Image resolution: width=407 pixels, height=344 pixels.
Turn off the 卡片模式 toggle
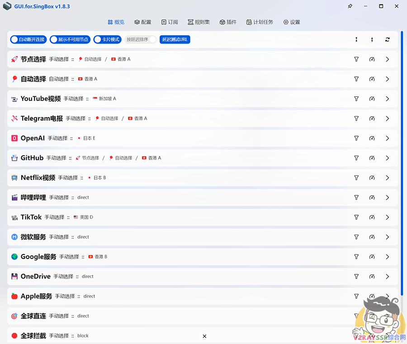pyautogui.click(x=107, y=40)
